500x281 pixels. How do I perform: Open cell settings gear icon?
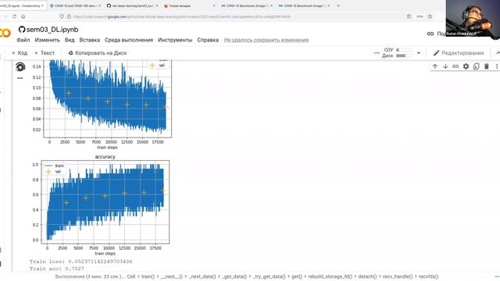(466, 66)
